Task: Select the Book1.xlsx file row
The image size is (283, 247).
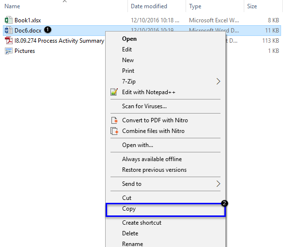Action: point(142,20)
